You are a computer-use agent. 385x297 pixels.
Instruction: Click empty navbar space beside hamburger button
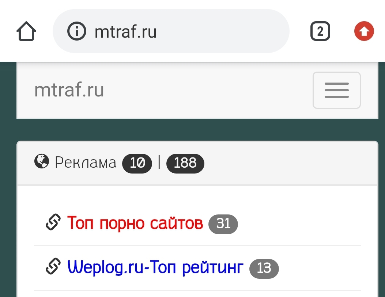pos(208,90)
